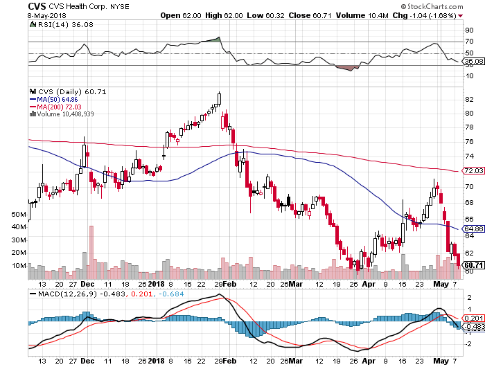Click 'Mar' on the MACD panel date axis
Viewport: 485px width, 367px height.
point(295,361)
